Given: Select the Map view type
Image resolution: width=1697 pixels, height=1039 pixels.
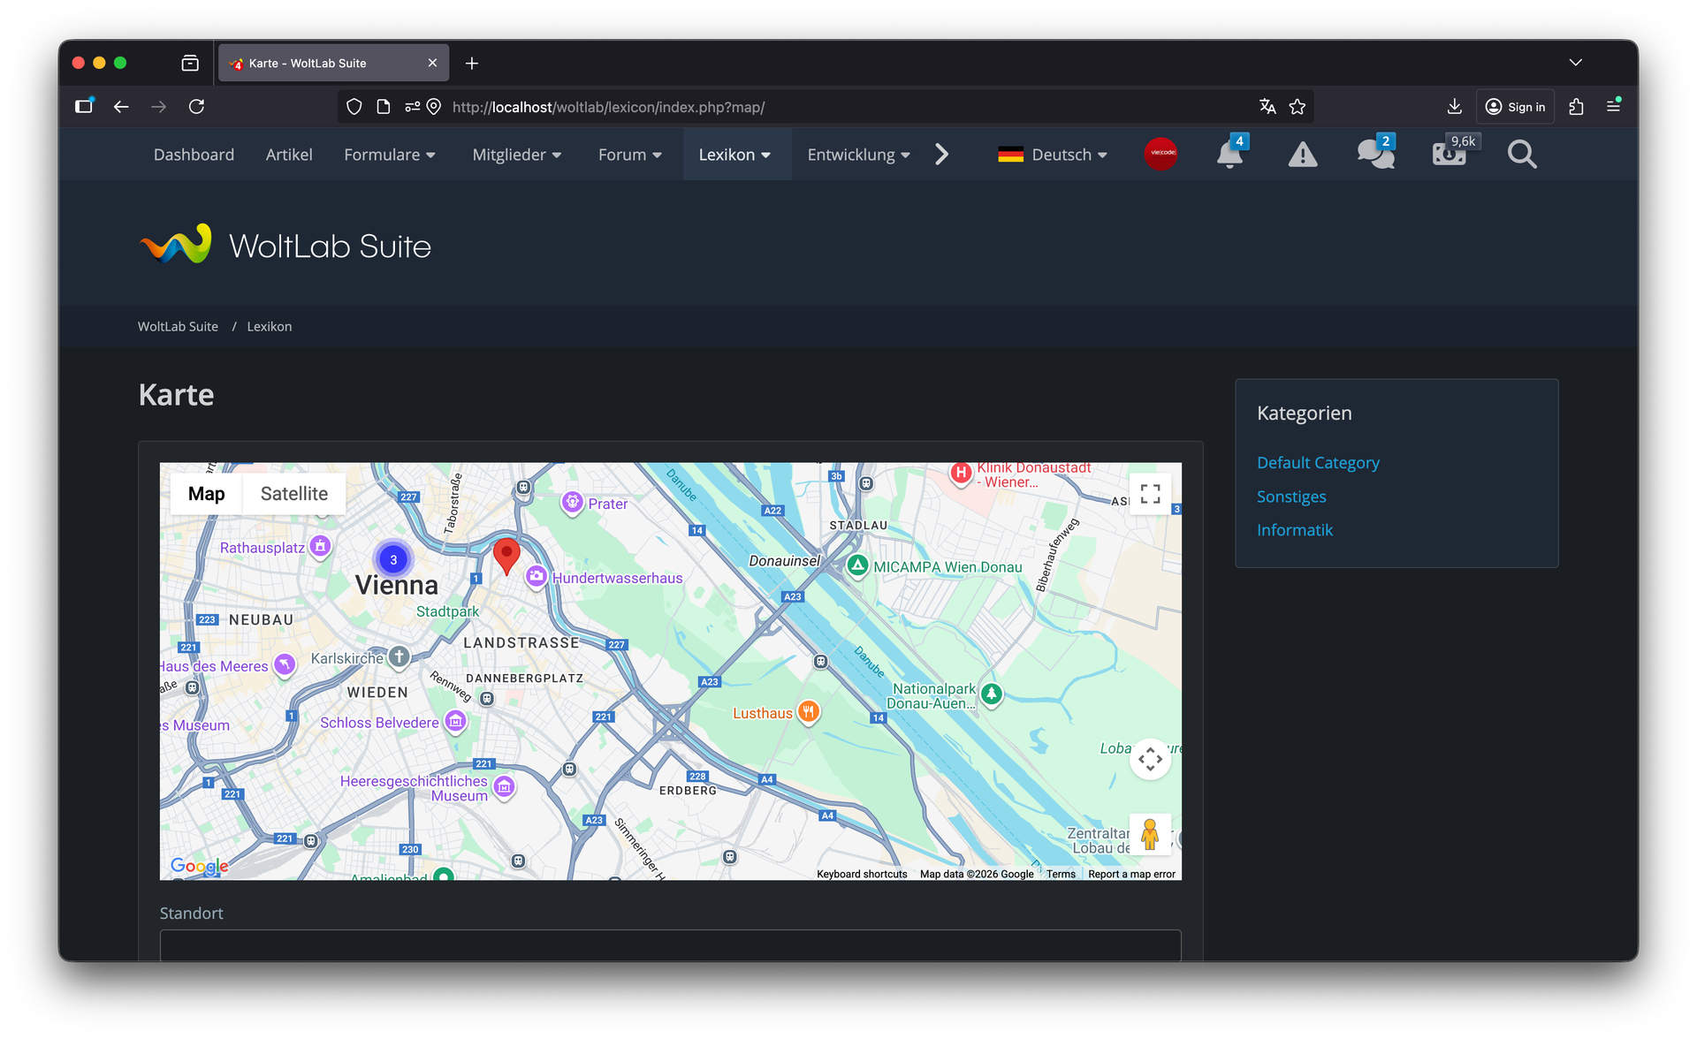Looking at the screenshot, I should coord(206,494).
